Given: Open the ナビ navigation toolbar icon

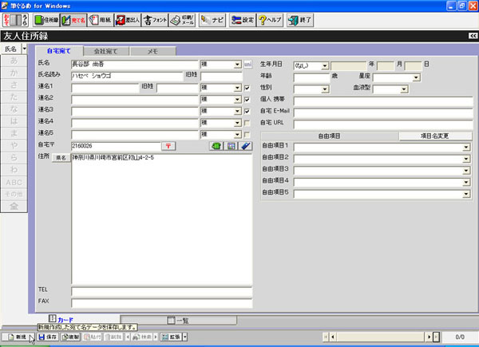Looking at the screenshot, I should click(x=212, y=20).
